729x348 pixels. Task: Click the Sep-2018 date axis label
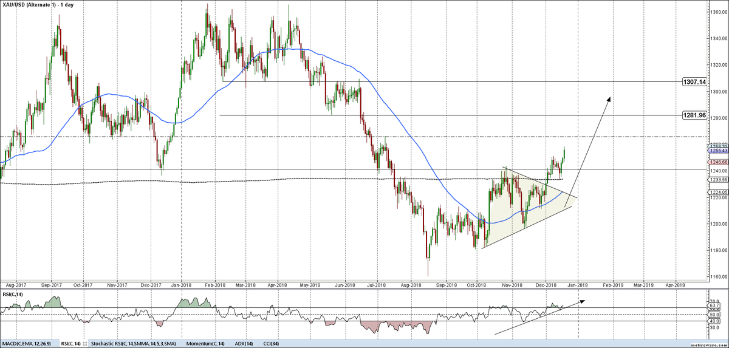click(x=447, y=284)
